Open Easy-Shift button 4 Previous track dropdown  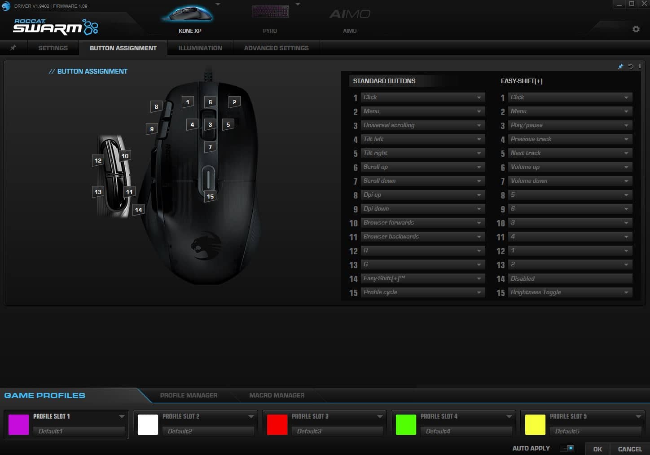[570, 139]
